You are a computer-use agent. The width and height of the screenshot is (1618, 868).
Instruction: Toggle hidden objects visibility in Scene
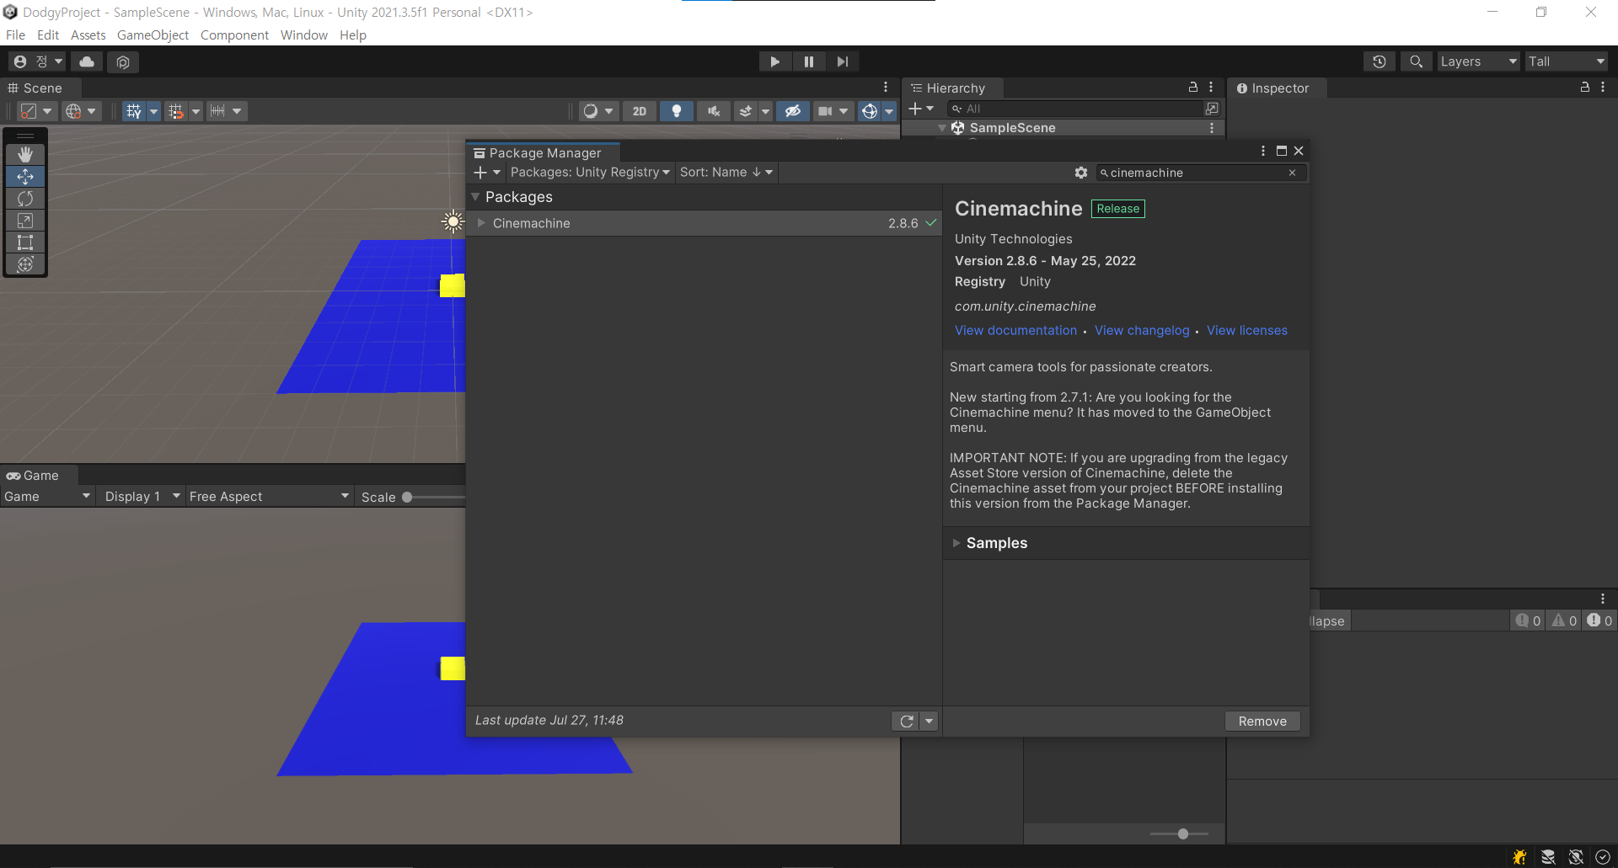coord(793,111)
